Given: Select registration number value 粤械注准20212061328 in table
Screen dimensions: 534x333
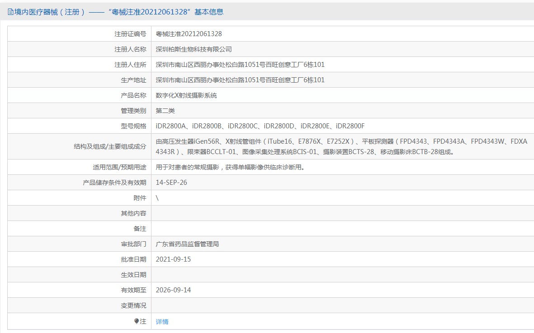Looking at the screenshot, I should [189, 34].
